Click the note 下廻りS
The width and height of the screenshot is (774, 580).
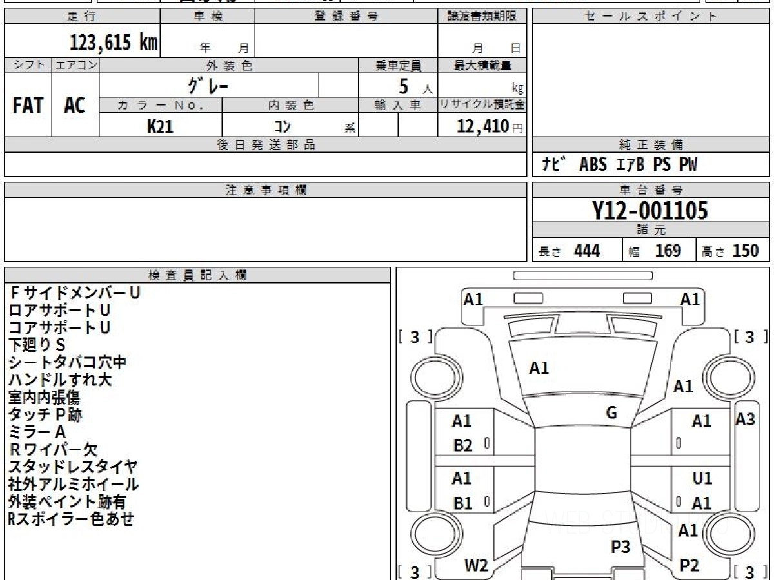pyautogui.click(x=37, y=345)
